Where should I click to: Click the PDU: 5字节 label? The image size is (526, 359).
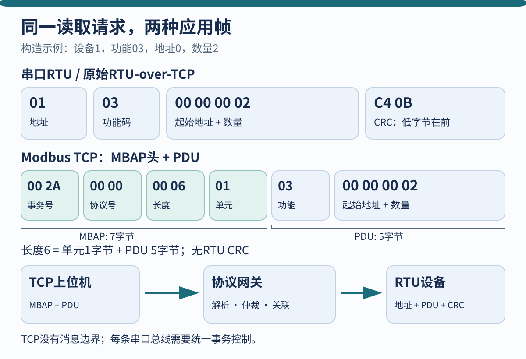[379, 236]
